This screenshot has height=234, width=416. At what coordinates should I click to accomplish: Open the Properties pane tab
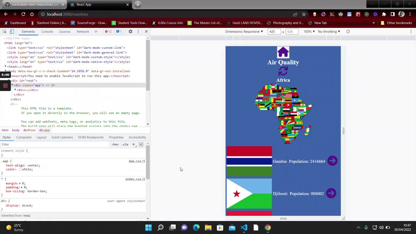(116, 137)
